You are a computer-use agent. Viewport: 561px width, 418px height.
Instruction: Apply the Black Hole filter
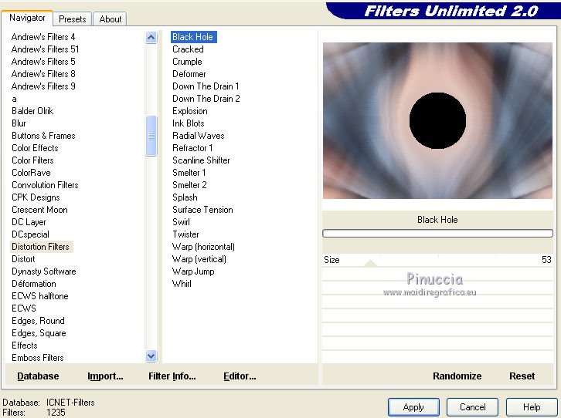[x=413, y=407]
